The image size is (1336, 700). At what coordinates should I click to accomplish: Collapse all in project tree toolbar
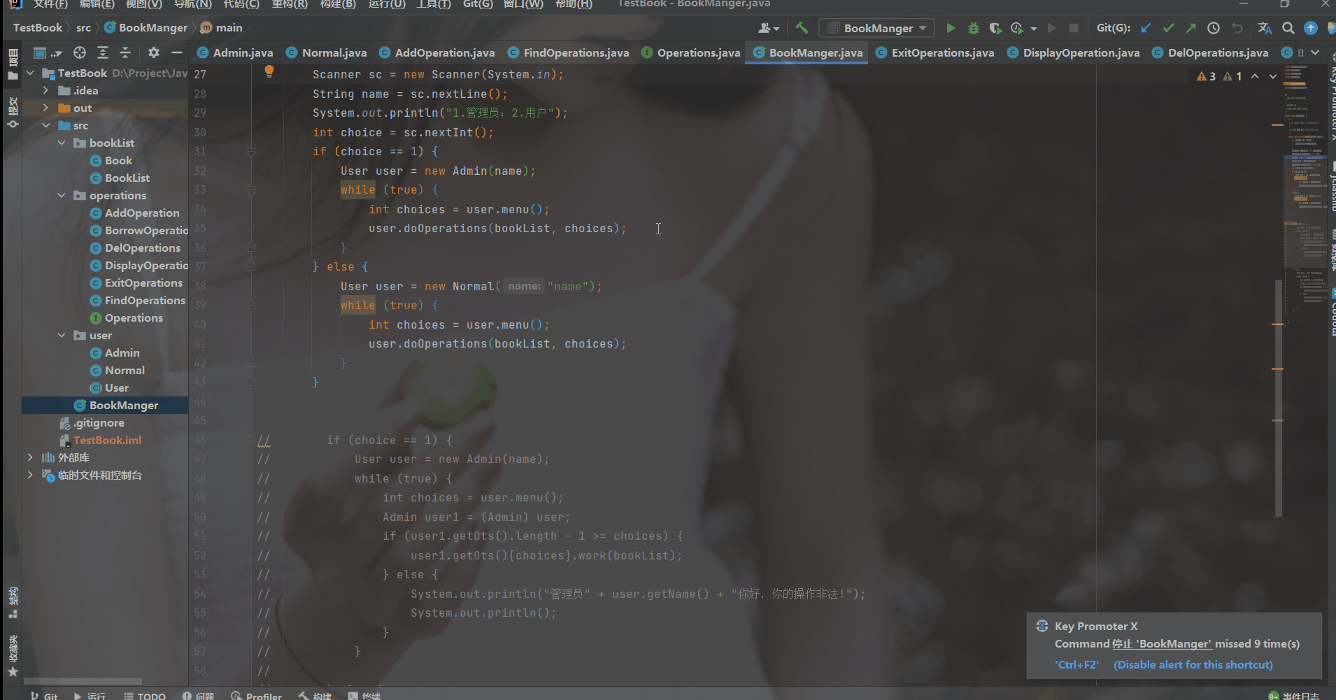point(125,52)
